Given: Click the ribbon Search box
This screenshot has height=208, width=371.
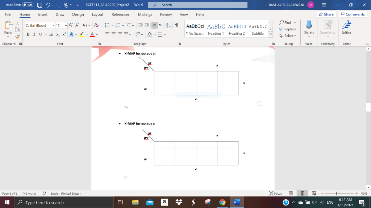Looking at the screenshot, I should click(197, 5).
